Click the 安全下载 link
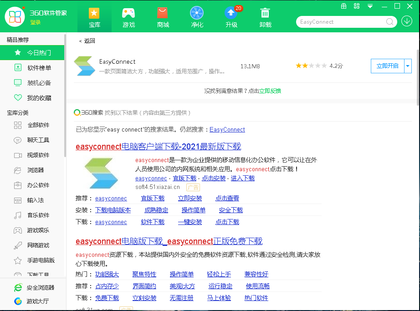 [231, 210]
